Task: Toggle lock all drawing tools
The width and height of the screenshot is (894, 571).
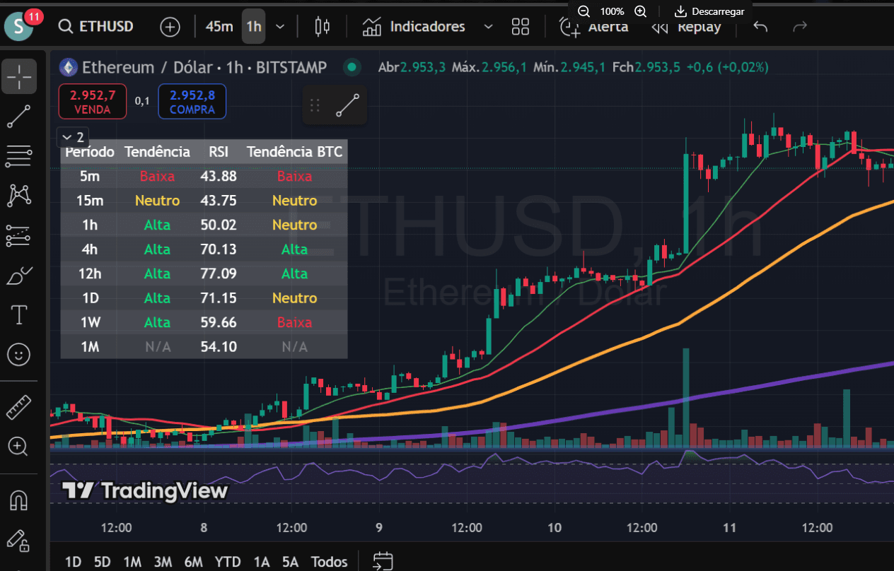Action: pyautogui.click(x=19, y=540)
